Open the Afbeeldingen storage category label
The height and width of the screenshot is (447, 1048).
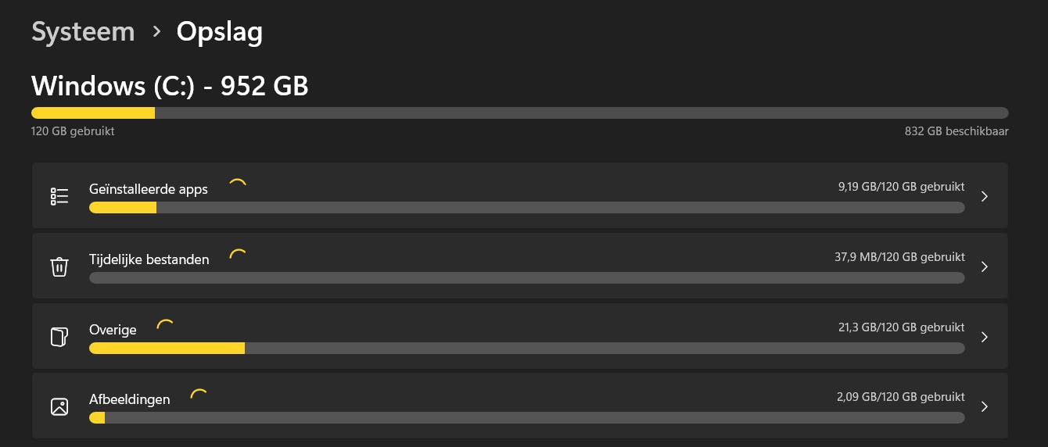(129, 399)
